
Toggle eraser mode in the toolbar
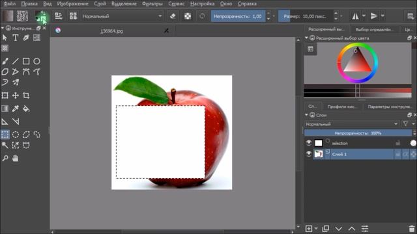coord(173,16)
